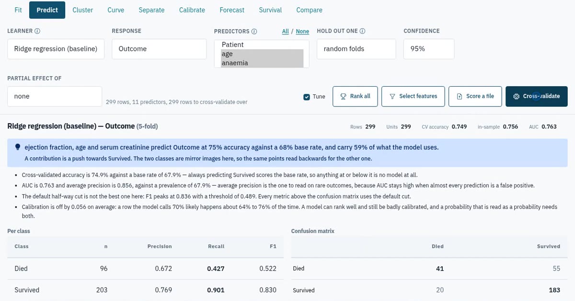Image resolution: width=575 pixels, height=301 pixels.
Task: Click the Recall column header
Action: (x=216, y=246)
